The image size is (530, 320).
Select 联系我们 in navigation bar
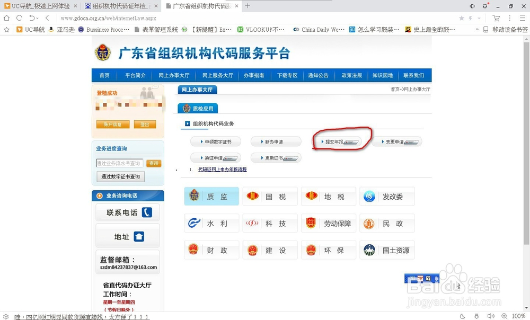tap(414, 75)
